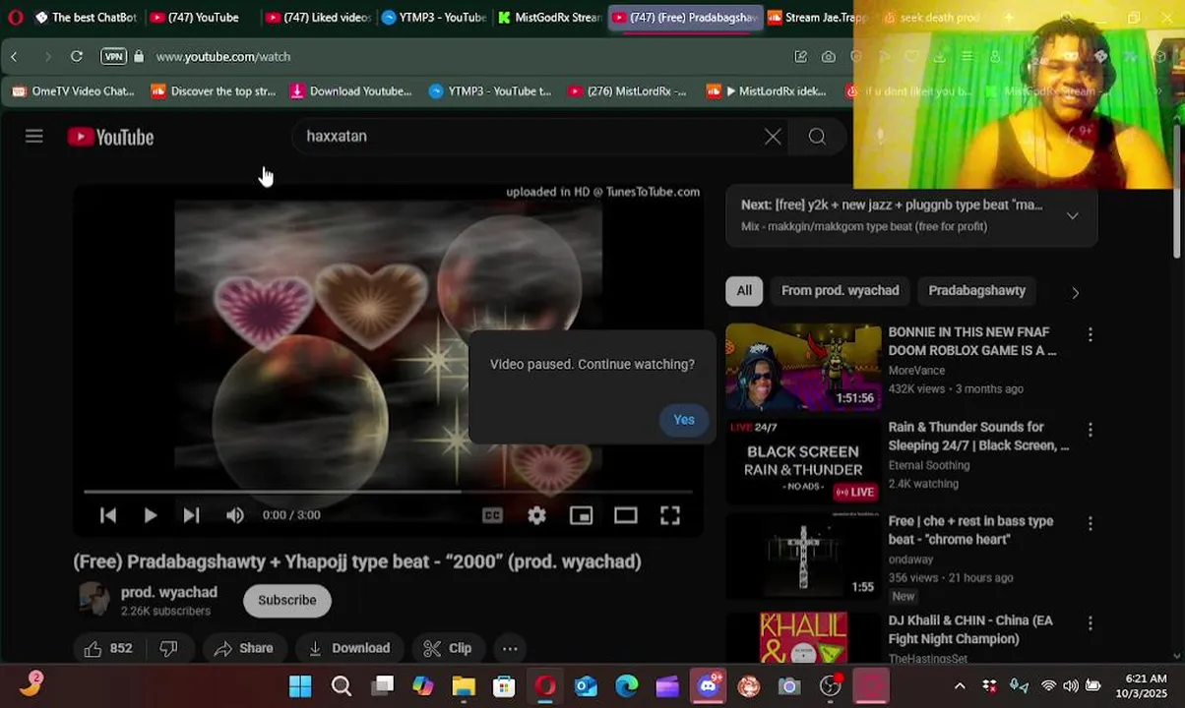Show more filter chips with arrow

click(x=1075, y=292)
